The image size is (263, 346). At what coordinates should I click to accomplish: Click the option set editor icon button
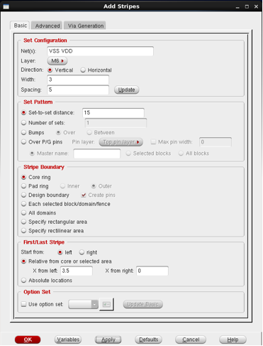point(106,304)
